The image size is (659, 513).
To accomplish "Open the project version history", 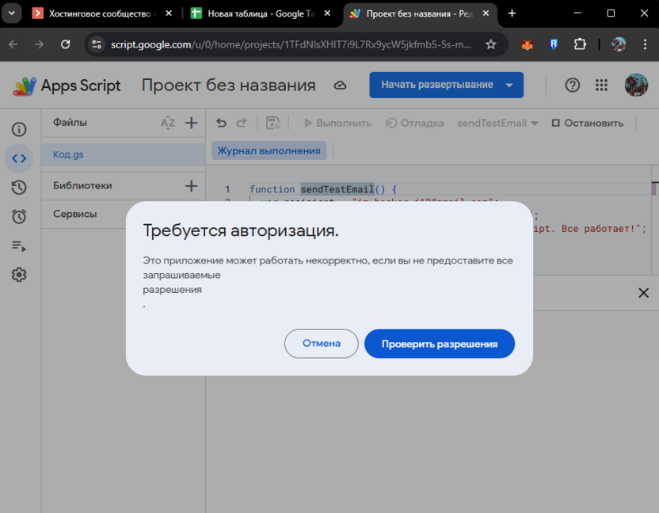I will [19, 186].
